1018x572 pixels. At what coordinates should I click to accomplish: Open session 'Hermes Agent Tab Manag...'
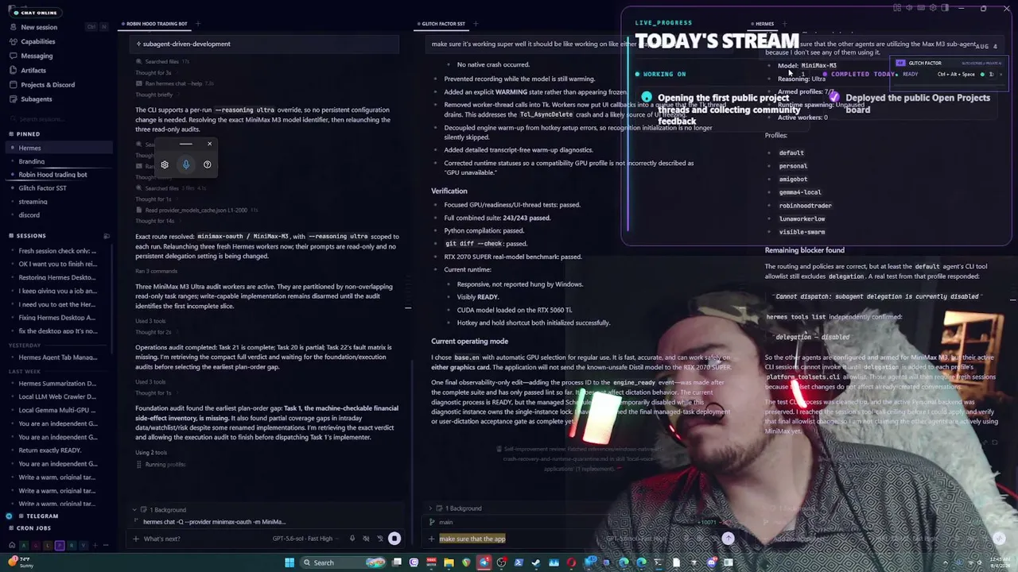click(x=57, y=357)
